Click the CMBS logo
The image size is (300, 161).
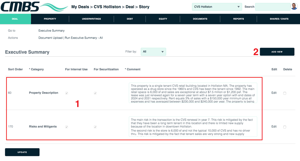pos(34,6)
